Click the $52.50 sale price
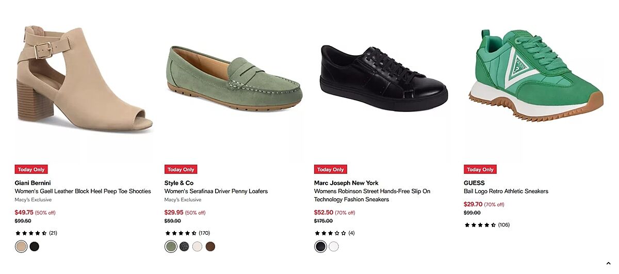The width and height of the screenshot is (619, 274). [x=323, y=213]
